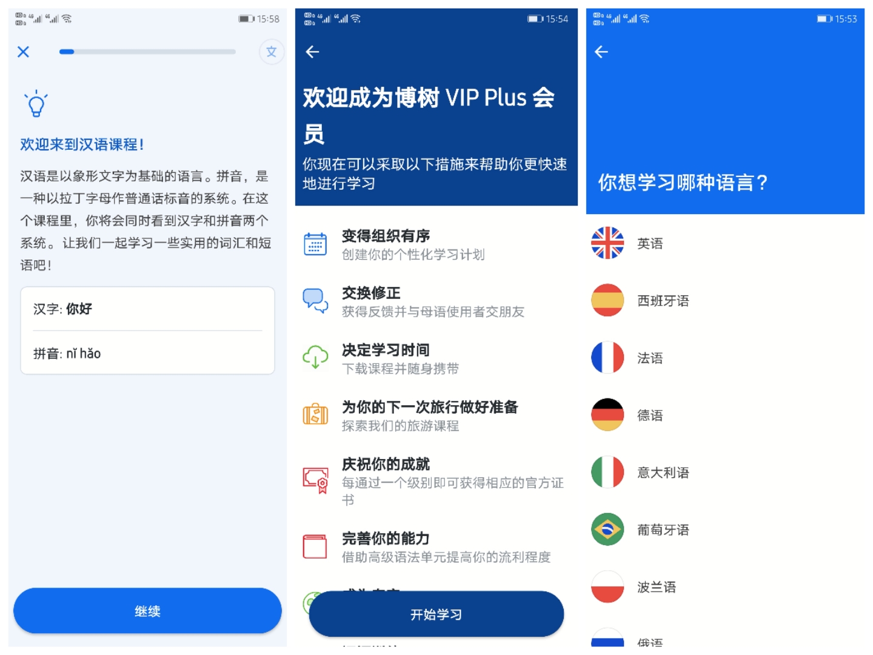Tap the translate icon on lesson screen
This screenshot has height=655, width=873.
click(x=272, y=52)
